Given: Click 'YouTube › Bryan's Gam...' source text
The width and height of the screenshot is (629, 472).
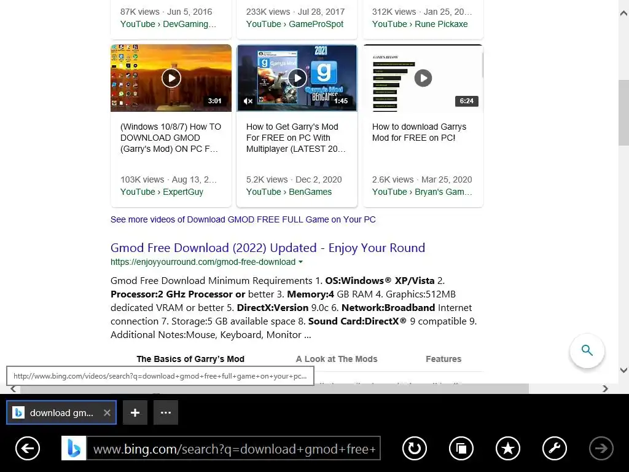Looking at the screenshot, I should (422, 192).
